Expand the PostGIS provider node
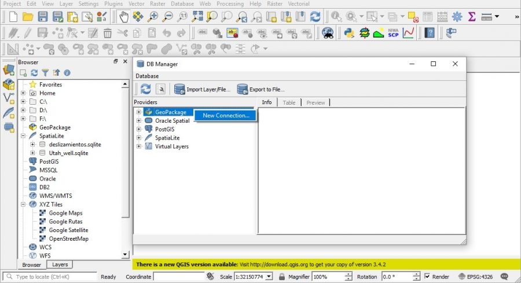The height and width of the screenshot is (283, 521). tap(139, 129)
